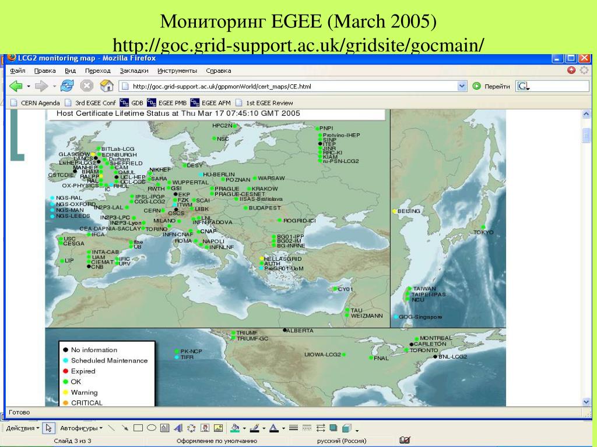
Task: Open the Инструменты menu
Action: tap(177, 70)
